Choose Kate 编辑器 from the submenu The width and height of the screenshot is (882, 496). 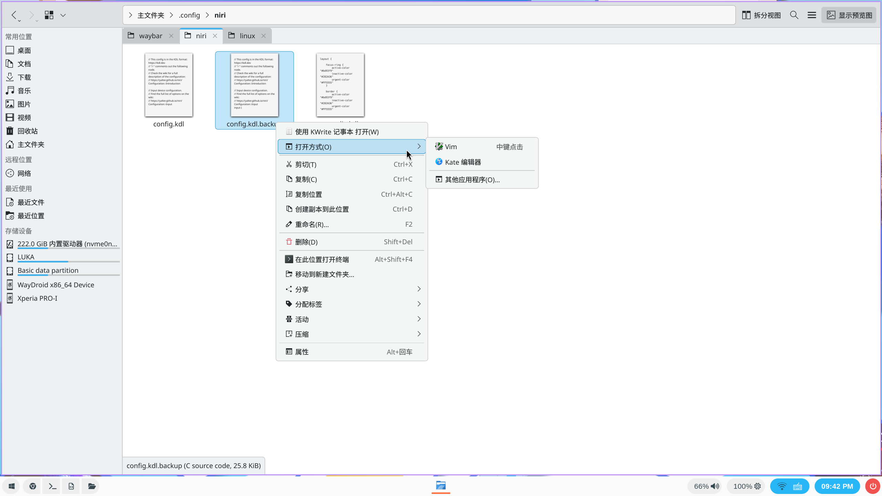[463, 162]
